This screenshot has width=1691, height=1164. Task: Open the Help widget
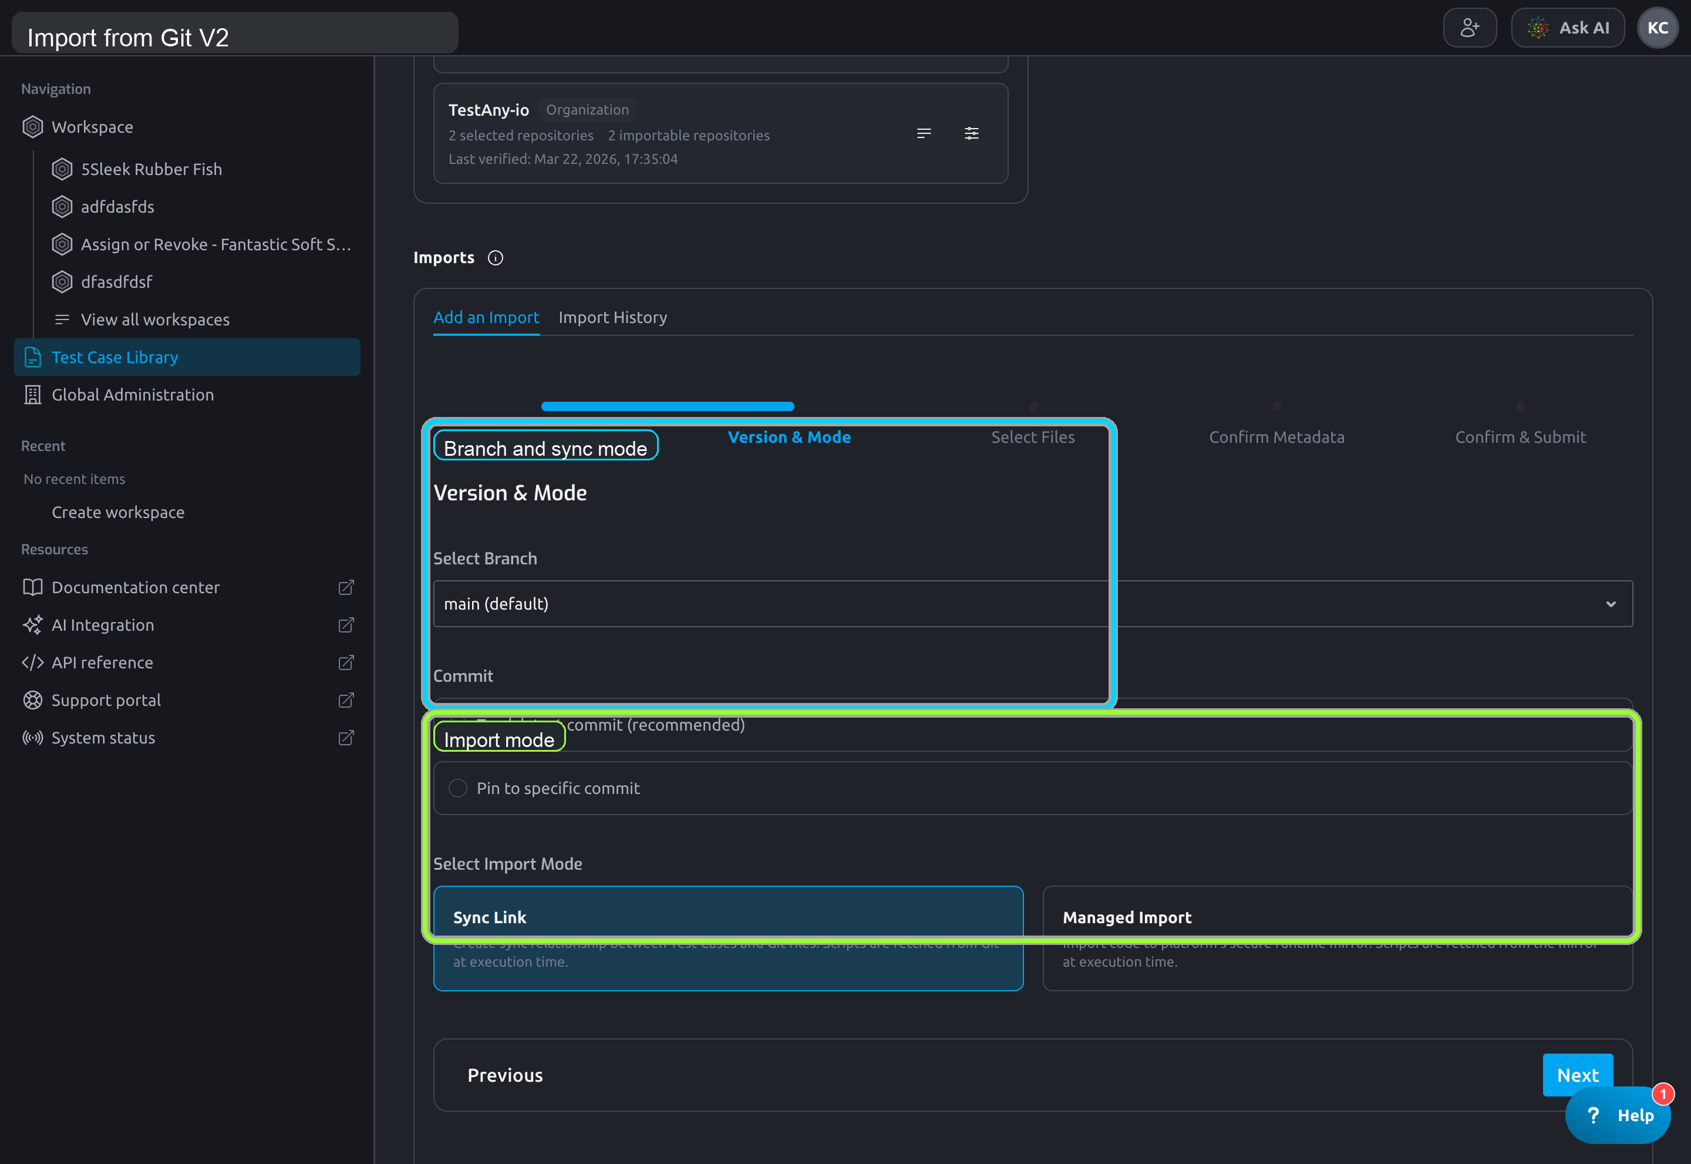click(1618, 1115)
